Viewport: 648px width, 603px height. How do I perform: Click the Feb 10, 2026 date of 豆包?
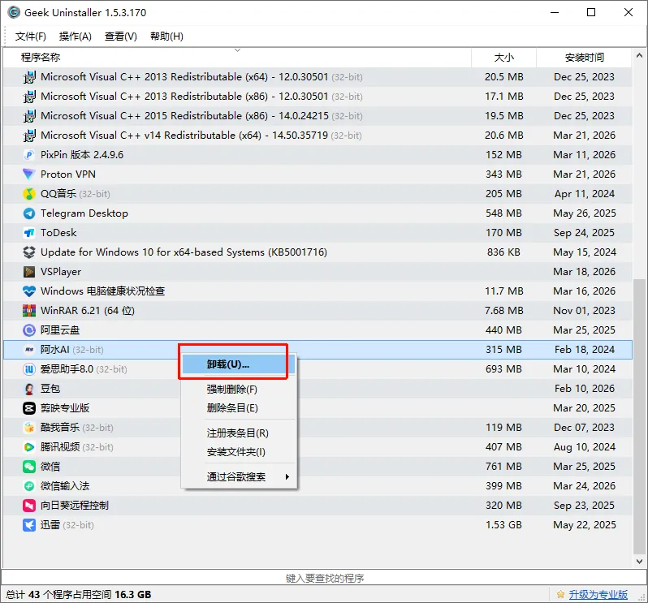point(585,389)
